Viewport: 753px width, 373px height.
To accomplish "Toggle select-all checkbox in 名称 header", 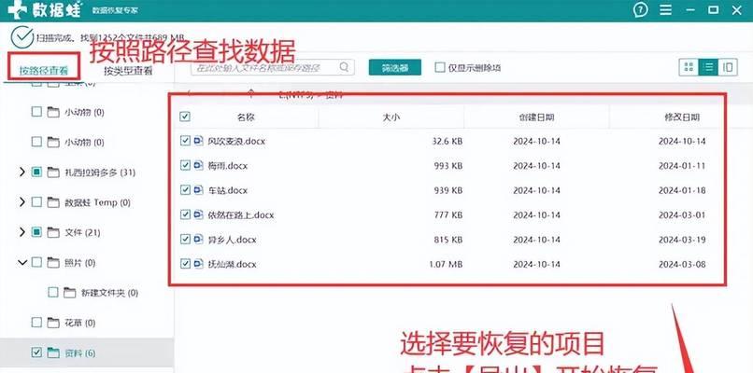I will point(185,117).
